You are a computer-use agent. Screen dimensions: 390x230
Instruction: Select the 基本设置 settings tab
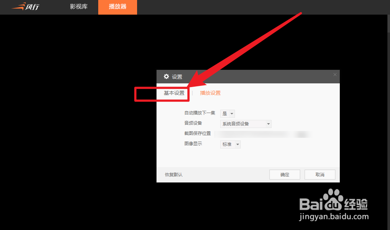174,93
